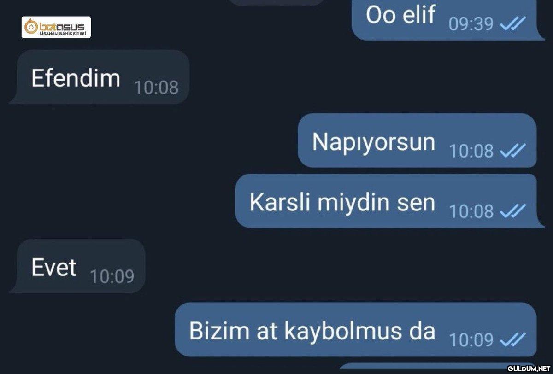Select the 'Bizim at kaybolmus da' bubble
Image resolution: width=553 pixels, height=374 pixels.
click(x=356, y=329)
